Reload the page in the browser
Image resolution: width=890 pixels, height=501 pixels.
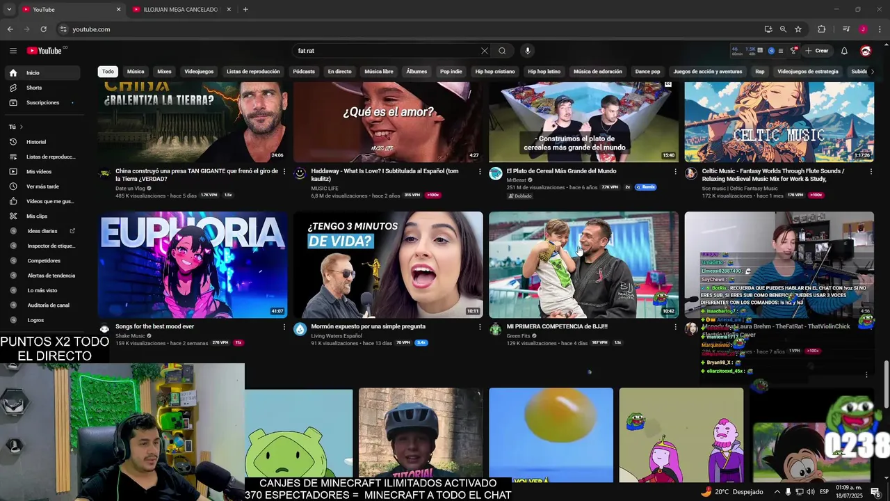pos(43,29)
